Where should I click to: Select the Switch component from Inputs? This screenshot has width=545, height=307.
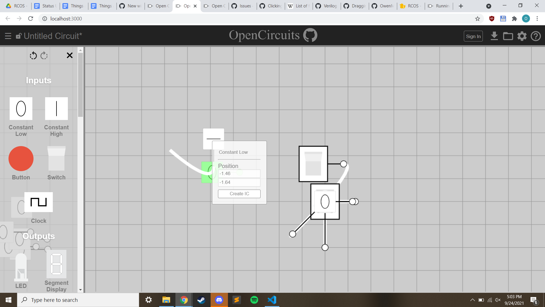56,159
